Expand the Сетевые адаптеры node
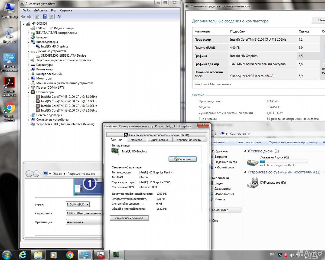The width and height of the screenshot is (325, 260). pos(29,115)
